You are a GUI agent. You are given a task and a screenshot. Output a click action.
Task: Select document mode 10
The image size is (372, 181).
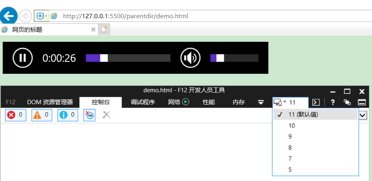pyautogui.click(x=315, y=126)
